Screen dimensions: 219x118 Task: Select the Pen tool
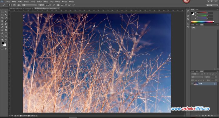2,33
